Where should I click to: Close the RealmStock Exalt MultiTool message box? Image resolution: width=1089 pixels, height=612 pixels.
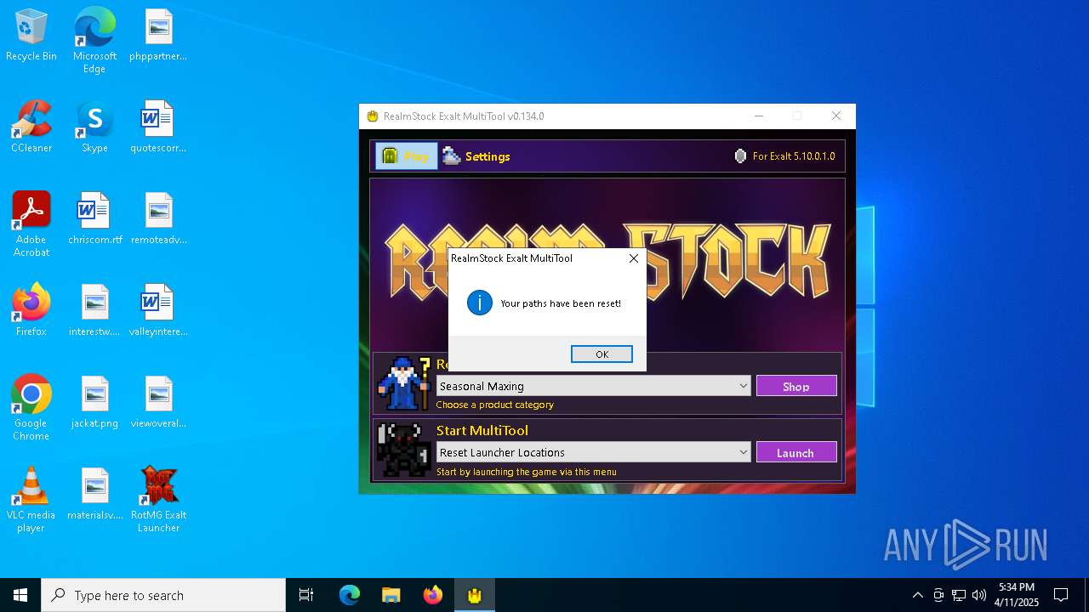(x=633, y=258)
